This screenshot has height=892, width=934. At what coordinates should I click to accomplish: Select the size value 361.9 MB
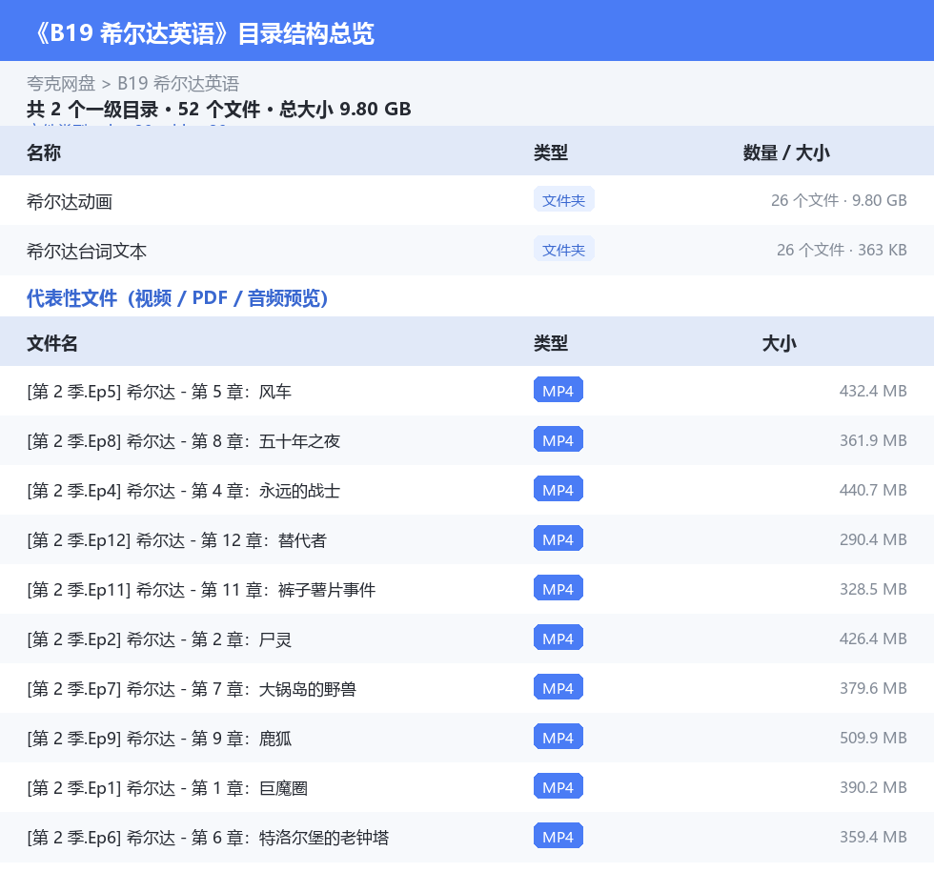click(x=873, y=440)
